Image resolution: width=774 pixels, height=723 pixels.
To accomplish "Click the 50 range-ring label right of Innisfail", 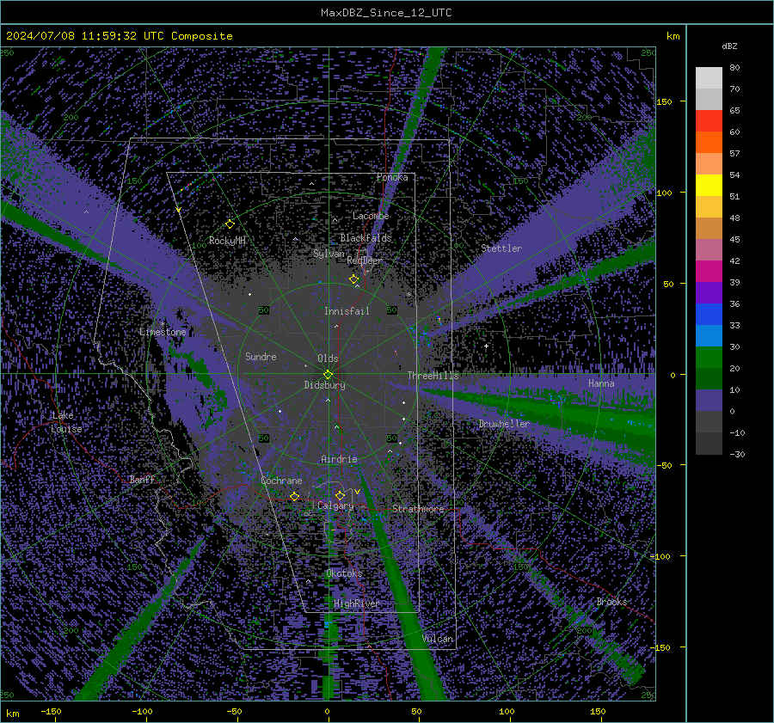I will pos(392,310).
